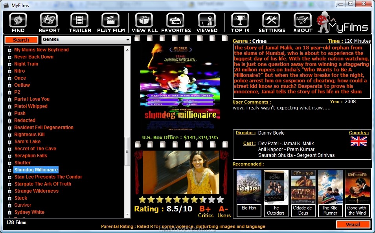
Task: Open the GENRE dropdown
Action: coord(86,40)
